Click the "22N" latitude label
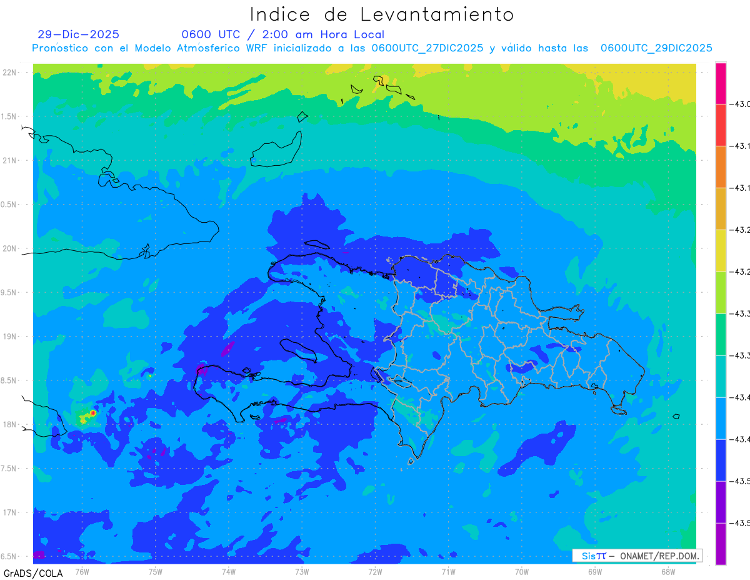750x580 pixels. [10, 73]
